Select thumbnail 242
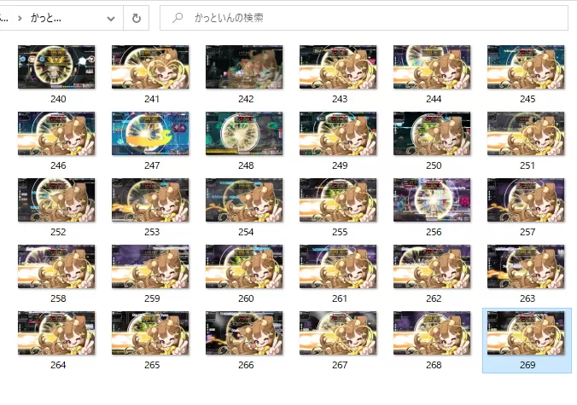The width and height of the screenshot is (577, 405). 244,67
